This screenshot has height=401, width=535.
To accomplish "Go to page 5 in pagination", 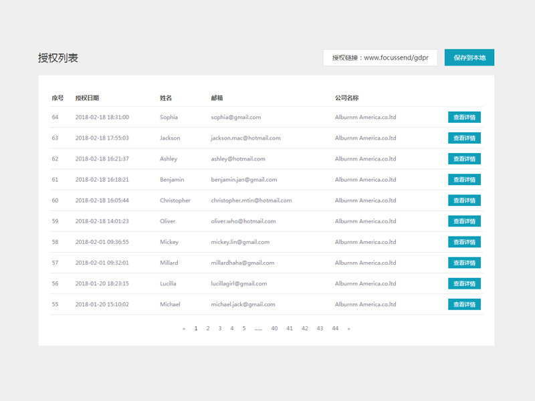I will pos(244,328).
